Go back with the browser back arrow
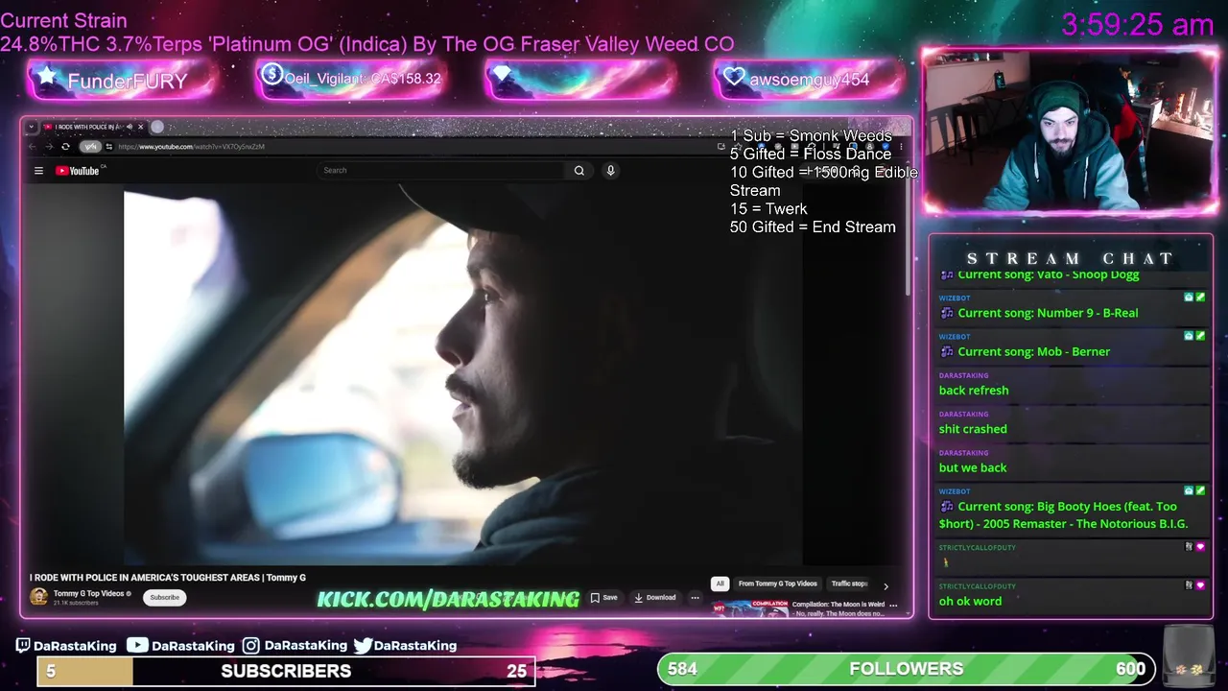1228x691 pixels. pyautogui.click(x=32, y=147)
